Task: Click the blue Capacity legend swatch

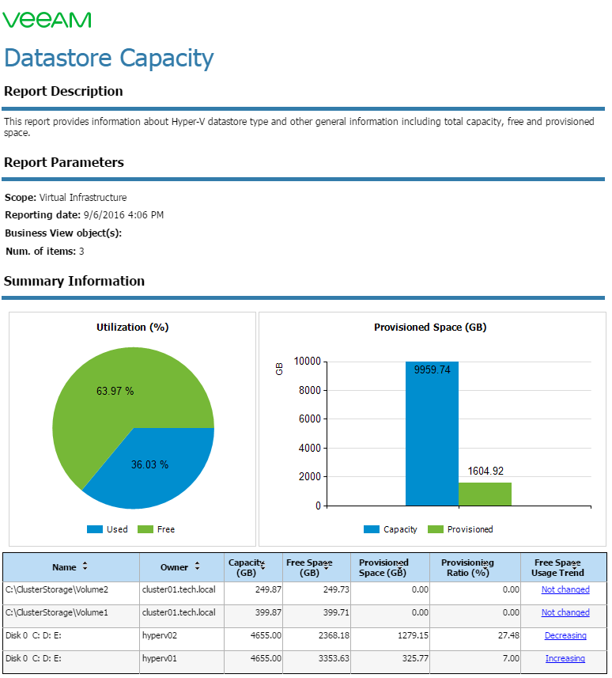Action: (372, 529)
